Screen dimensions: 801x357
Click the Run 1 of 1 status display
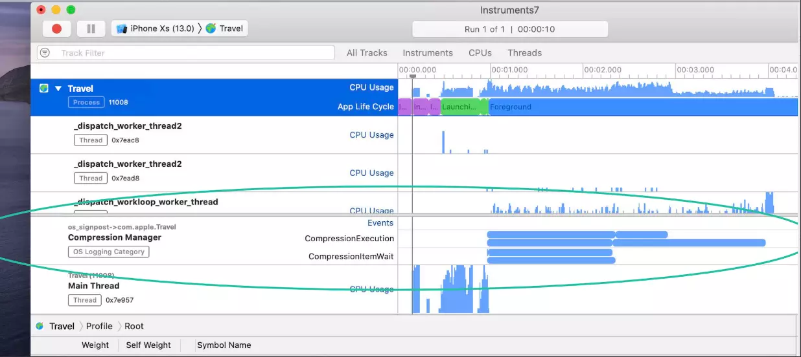click(x=510, y=29)
